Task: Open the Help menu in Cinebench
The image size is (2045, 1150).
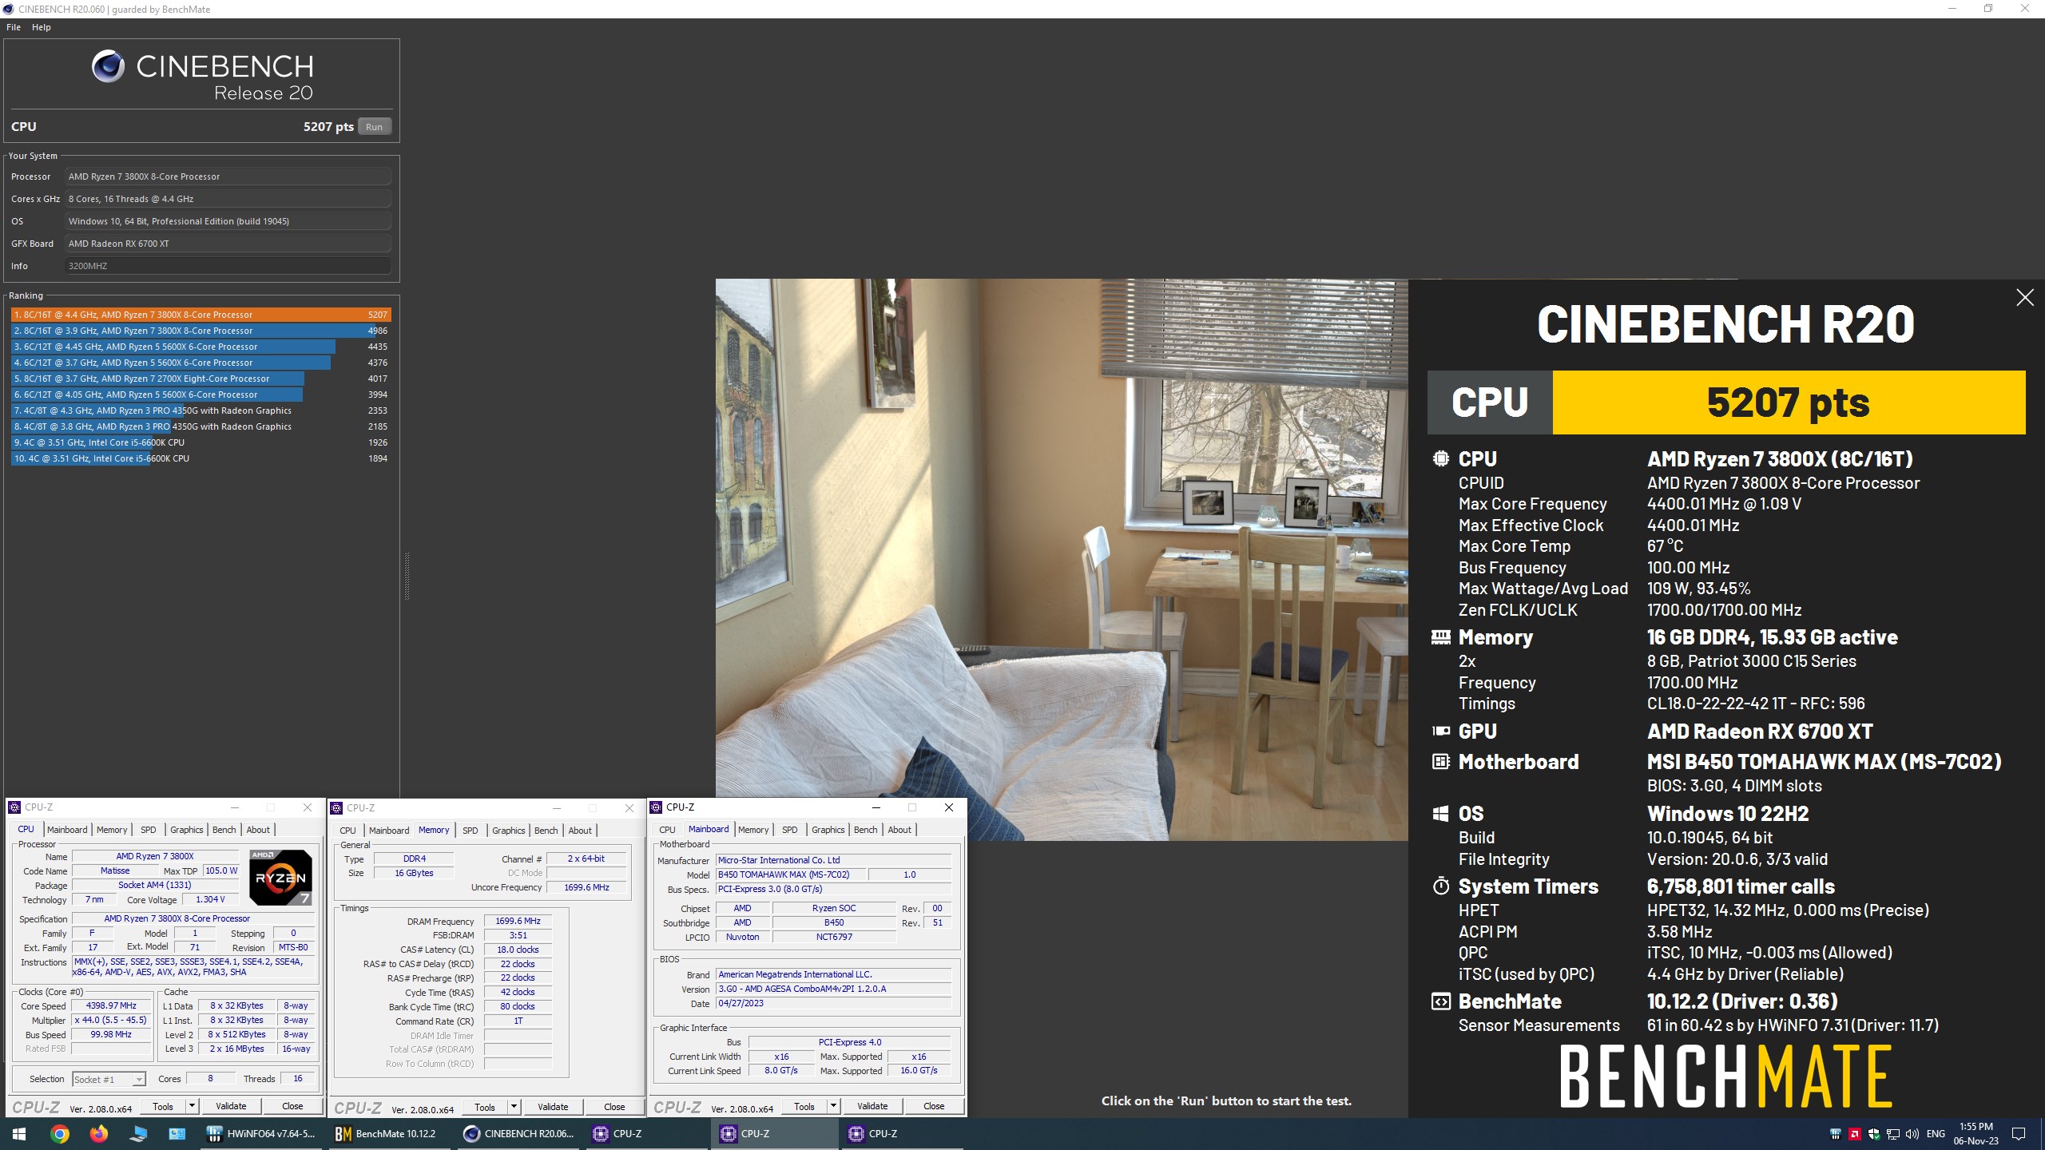Action: [x=42, y=27]
